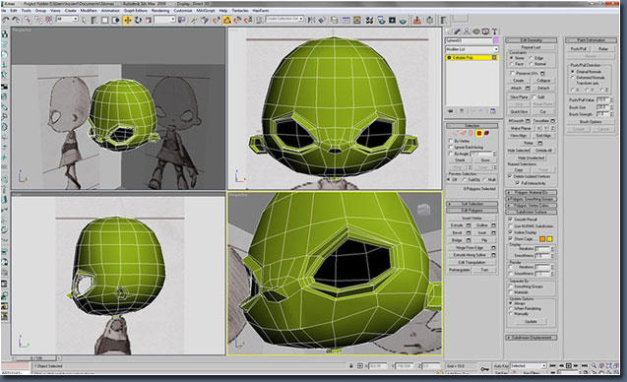Screen dimensions: 627x382
Task: Open the Layer Manager icon
Action: pos(335,20)
